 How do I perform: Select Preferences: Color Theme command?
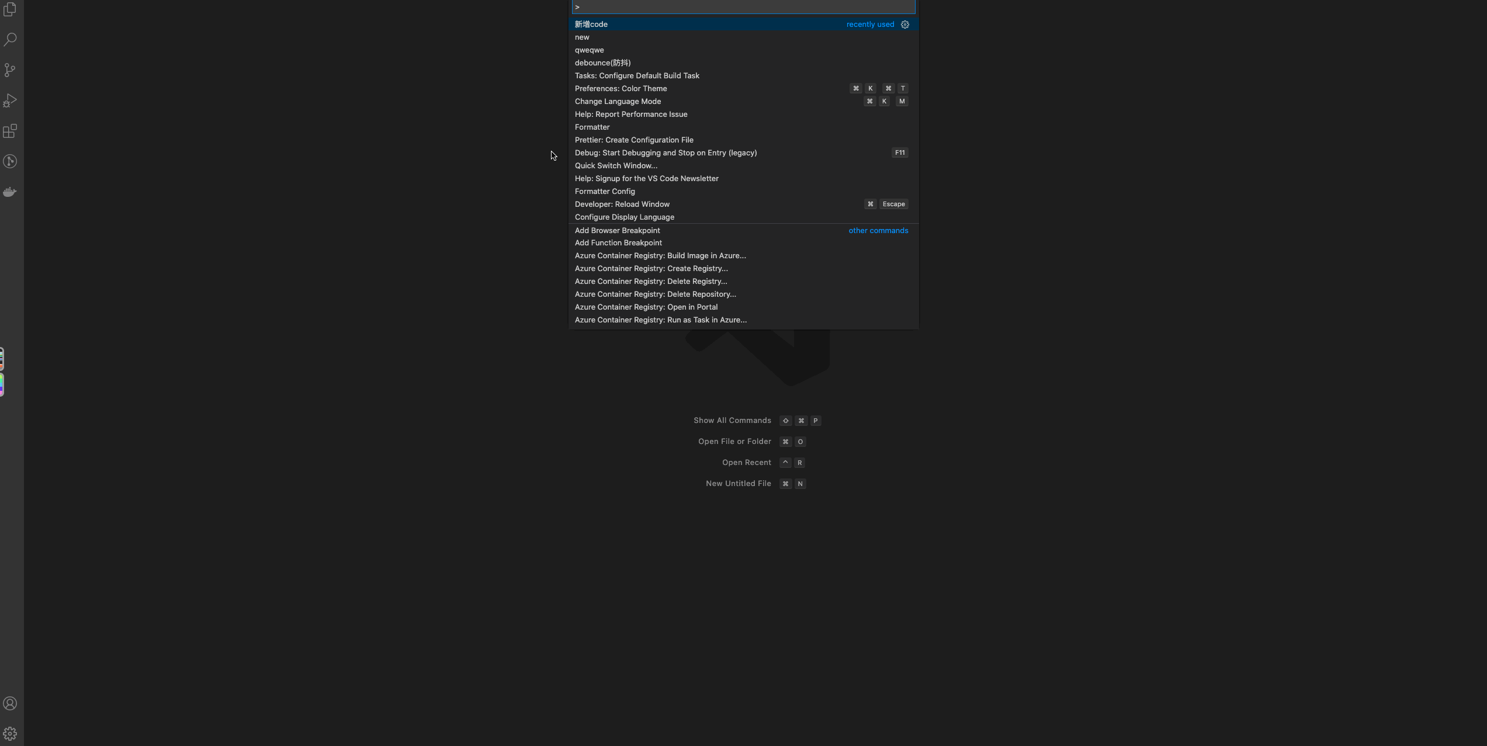[621, 89]
